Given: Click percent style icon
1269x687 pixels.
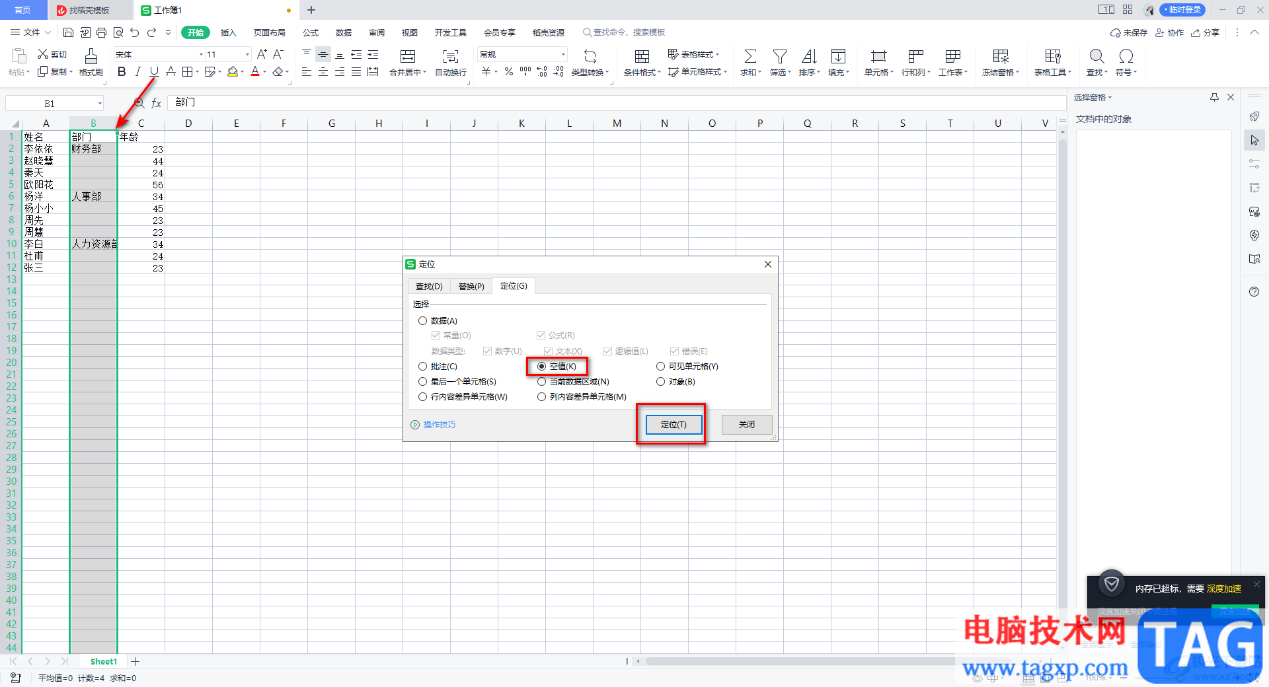Looking at the screenshot, I should pyautogui.click(x=509, y=71).
